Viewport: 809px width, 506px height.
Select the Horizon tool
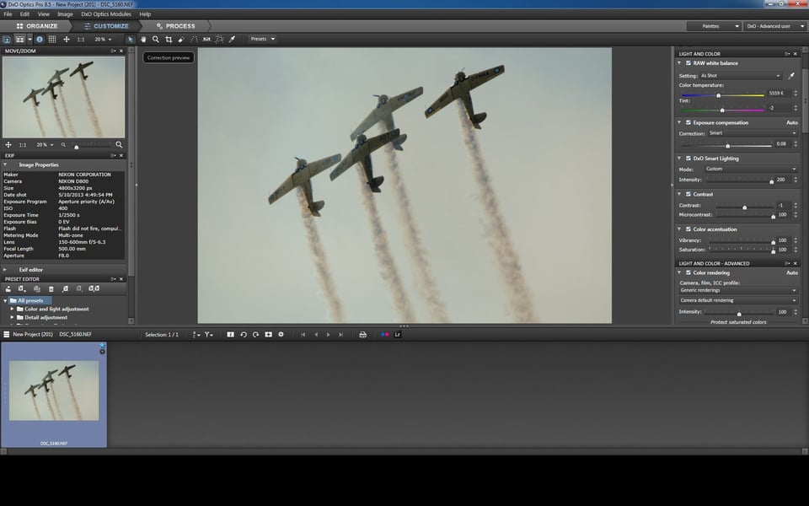coord(207,40)
